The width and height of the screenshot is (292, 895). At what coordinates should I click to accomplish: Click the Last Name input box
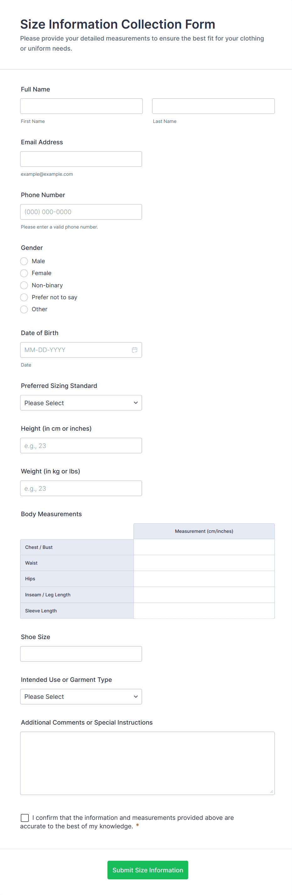point(213,106)
